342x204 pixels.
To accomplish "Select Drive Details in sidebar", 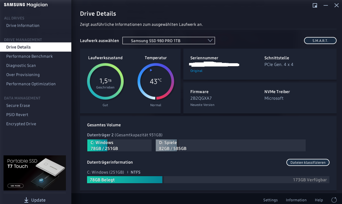I will coord(36,47).
